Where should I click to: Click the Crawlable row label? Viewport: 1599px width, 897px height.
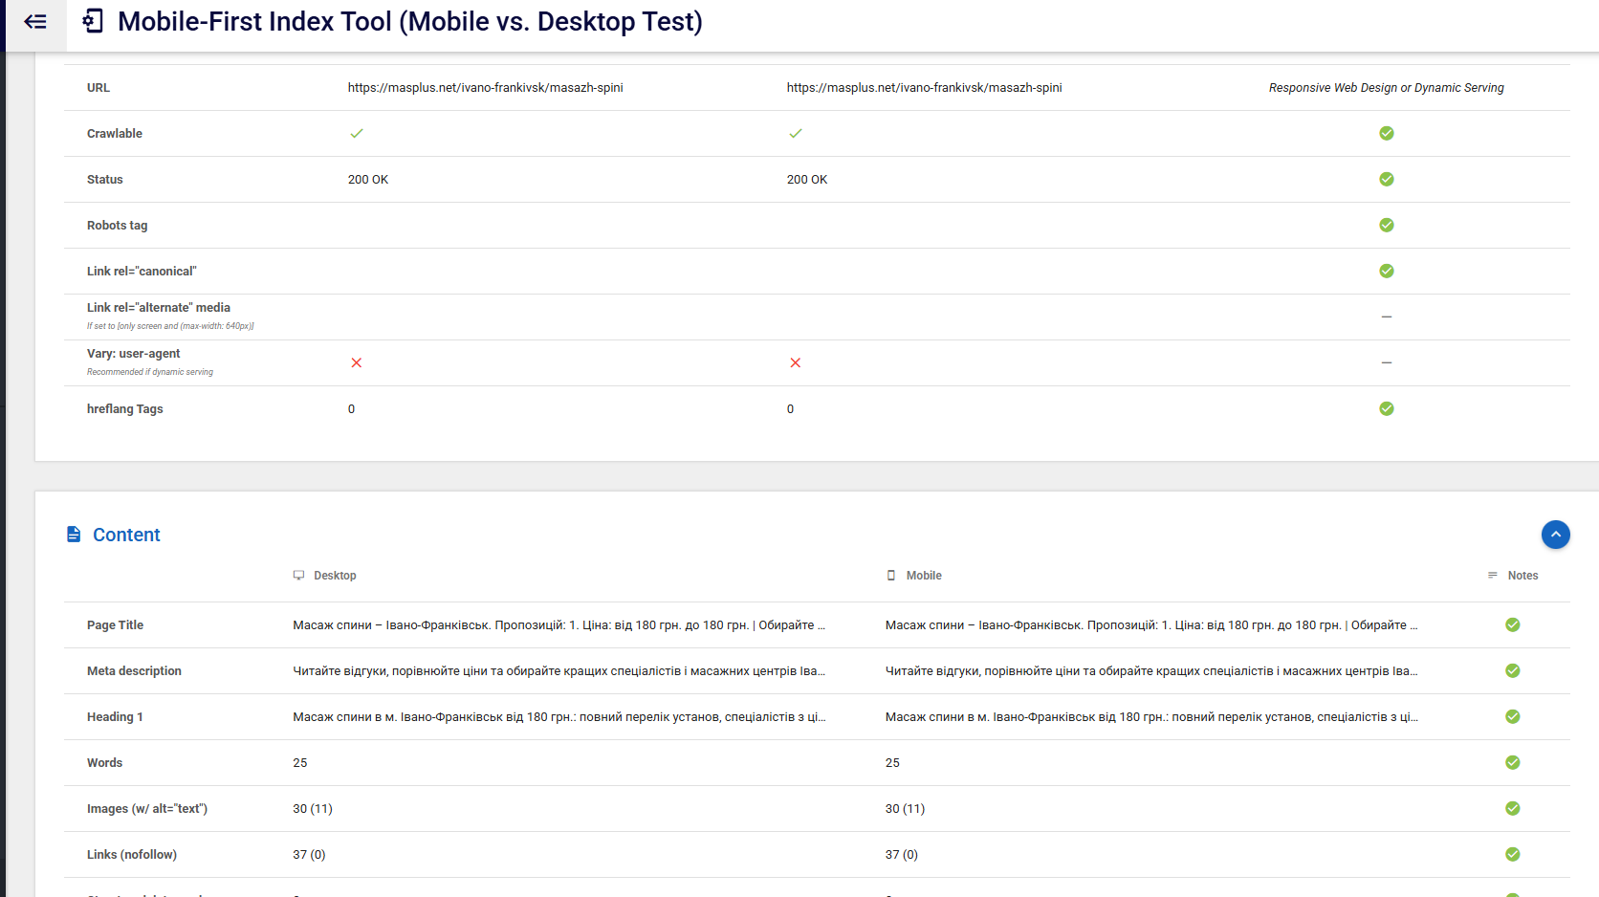tap(115, 134)
